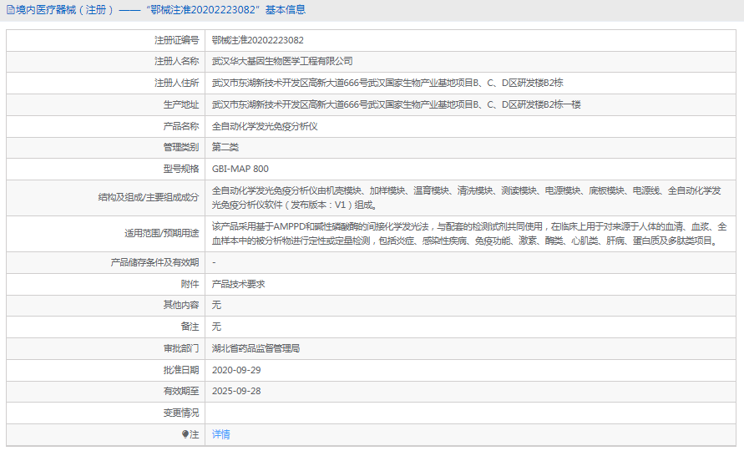
Task: Click the 注册人住所 row label
Action: (176, 83)
